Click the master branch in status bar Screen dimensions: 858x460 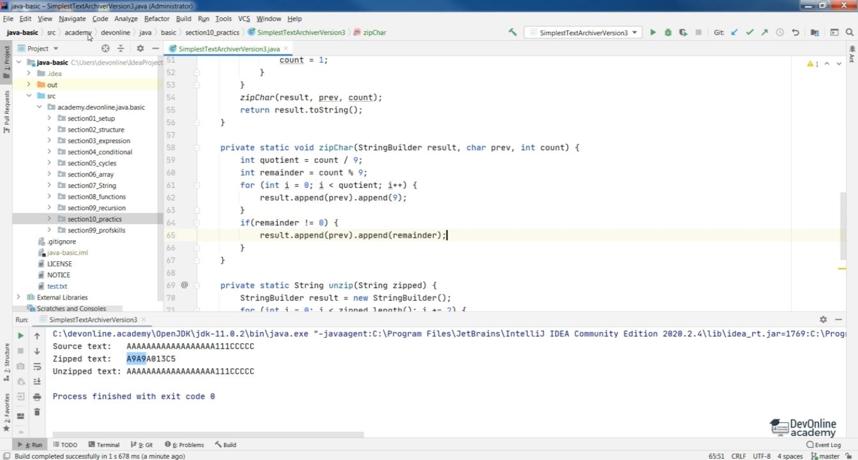[x=825, y=456]
